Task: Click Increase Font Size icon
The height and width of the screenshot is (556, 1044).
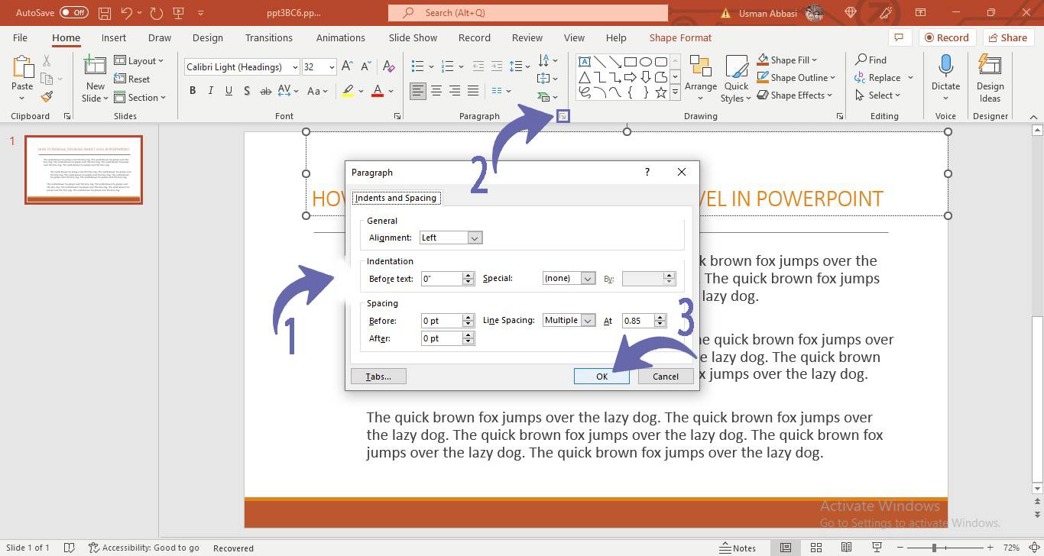Action: [x=348, y=66]
